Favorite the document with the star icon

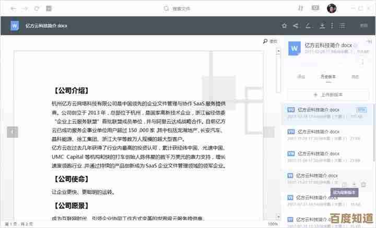[x=284, y=26]
